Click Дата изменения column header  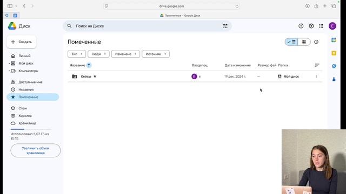237,65
